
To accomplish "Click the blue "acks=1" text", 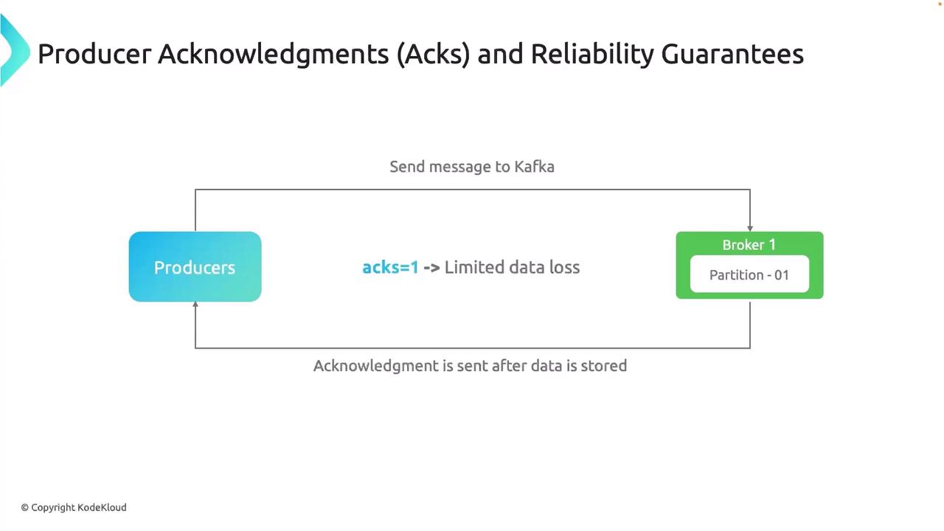I will tap(390, 268).
